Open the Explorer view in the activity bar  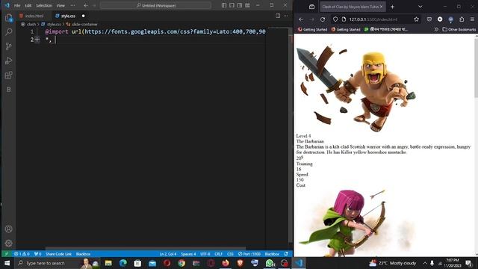coord(8,18)
